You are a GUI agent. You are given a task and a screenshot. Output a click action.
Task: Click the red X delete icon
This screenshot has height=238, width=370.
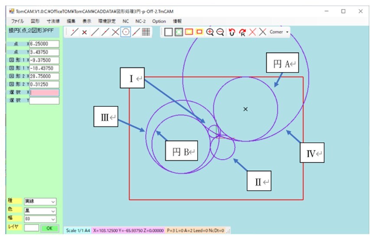pyautogui.click(x=253, y=32)
